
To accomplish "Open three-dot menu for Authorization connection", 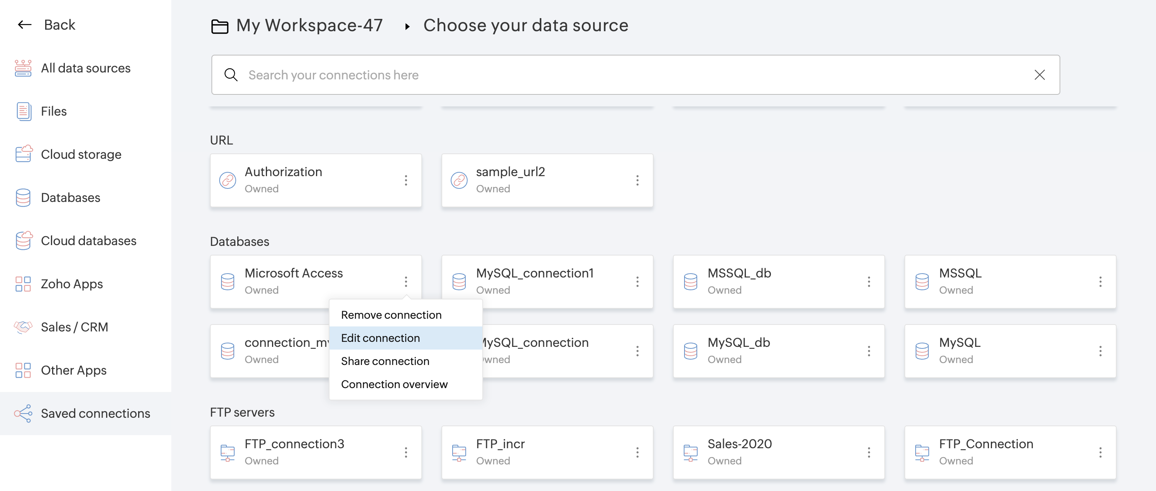I will [x=406, y=180].
